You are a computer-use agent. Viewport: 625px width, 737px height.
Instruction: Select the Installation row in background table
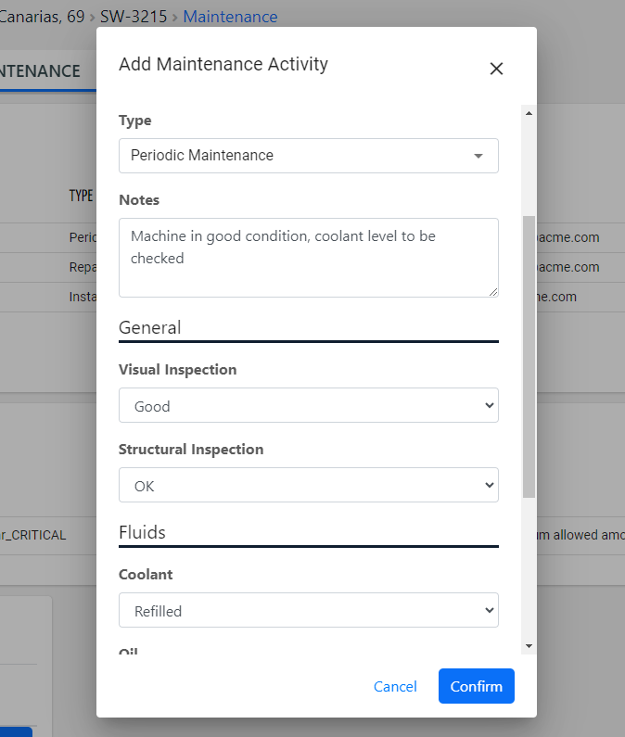tap(83, 297)
